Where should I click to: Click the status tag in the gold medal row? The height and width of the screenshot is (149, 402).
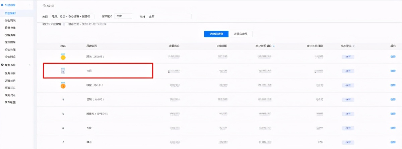tap(348, 57)
